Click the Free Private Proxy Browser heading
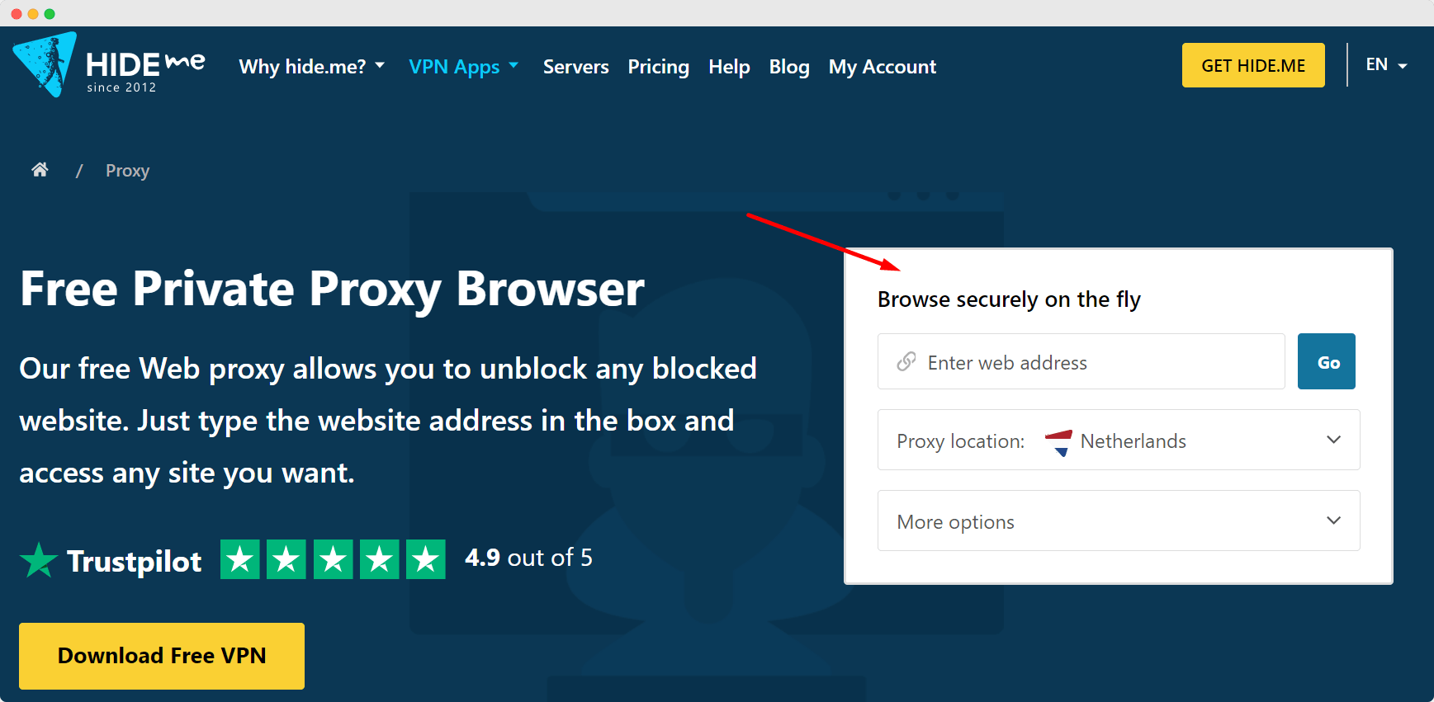Viewport: 1434px width, 702px height. point(332,290)
